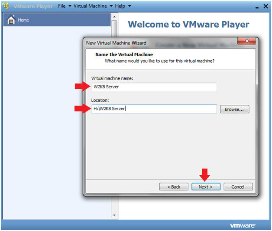This screenshot has height=231, width=272.
Task: Select the Home house icon in sidebar
Action: tap(11, 19)
